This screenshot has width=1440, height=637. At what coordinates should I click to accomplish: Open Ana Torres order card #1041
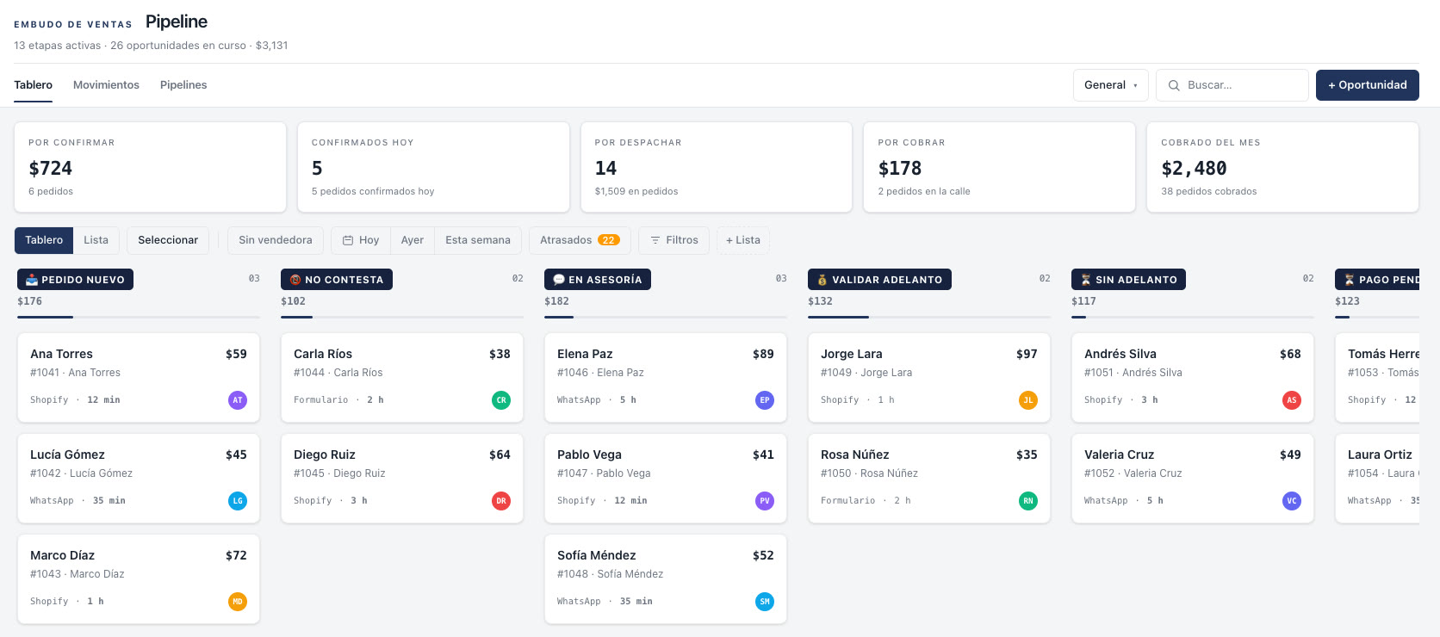click(139, 378)
